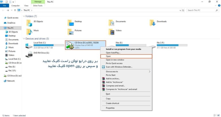
Task: Click the 3D Objects folder icon
Action: (x=29, y=23)
